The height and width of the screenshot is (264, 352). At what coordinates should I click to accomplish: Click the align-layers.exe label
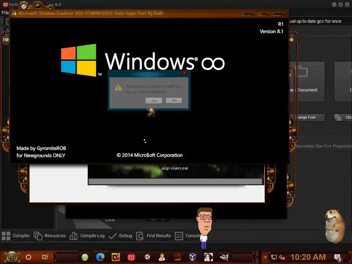[175, 168]
